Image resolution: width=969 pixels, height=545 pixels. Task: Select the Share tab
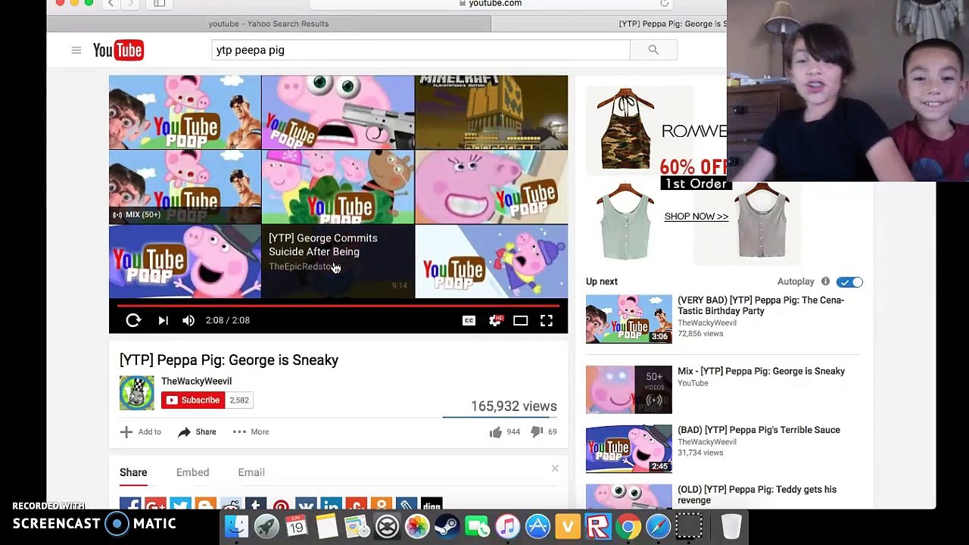click(133, 472)
